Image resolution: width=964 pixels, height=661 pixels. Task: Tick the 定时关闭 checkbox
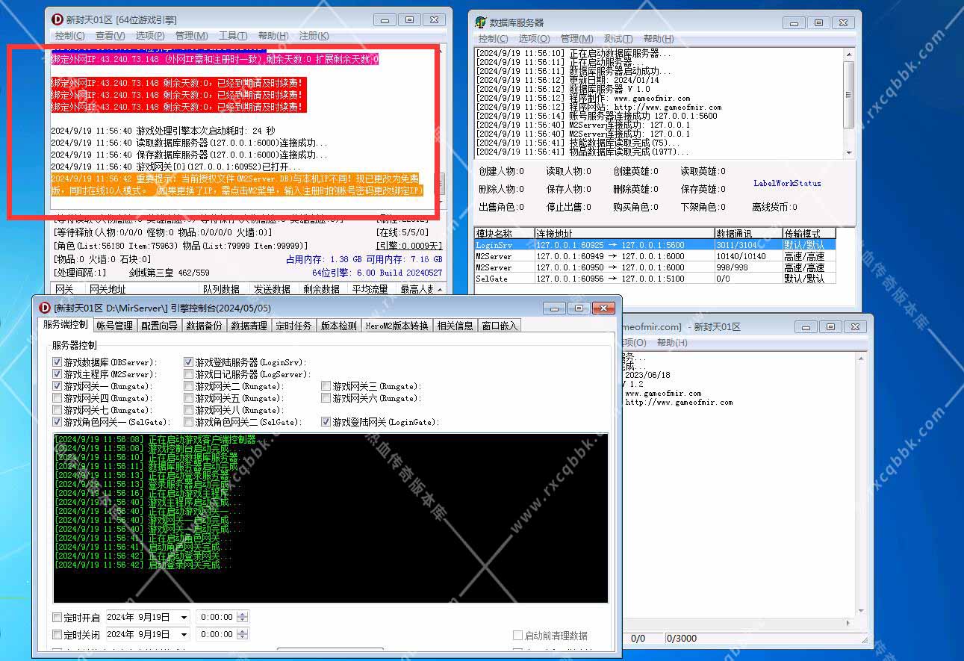tap(57, 634)
